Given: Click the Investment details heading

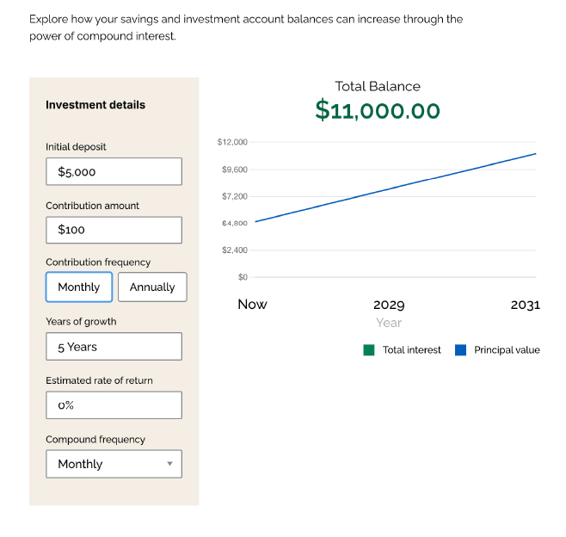Looking at the screenshot, I should [95, 105].
